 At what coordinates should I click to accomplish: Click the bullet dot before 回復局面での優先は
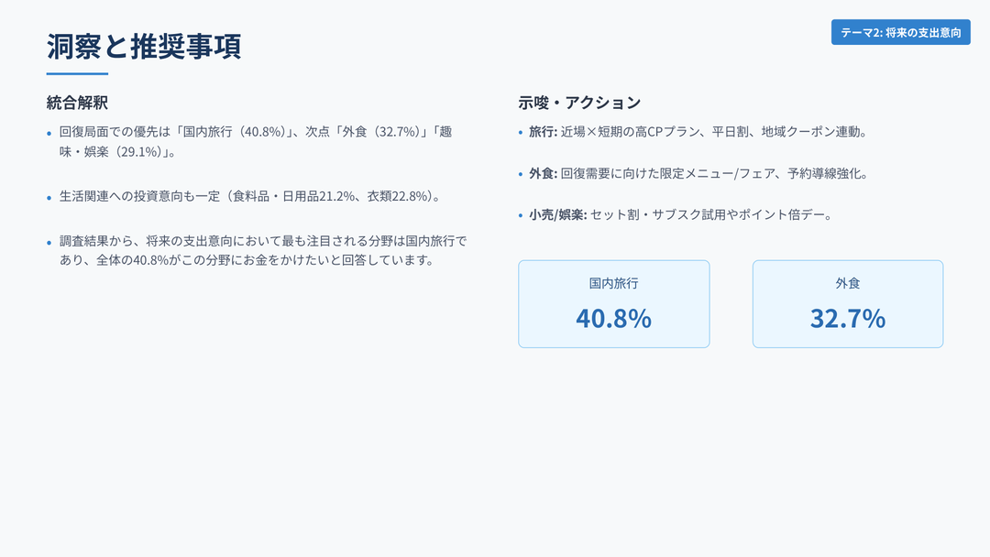click(49, 133)
